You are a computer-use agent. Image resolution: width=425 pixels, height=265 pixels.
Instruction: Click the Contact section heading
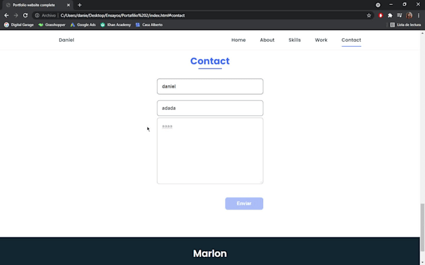[210, 61]
